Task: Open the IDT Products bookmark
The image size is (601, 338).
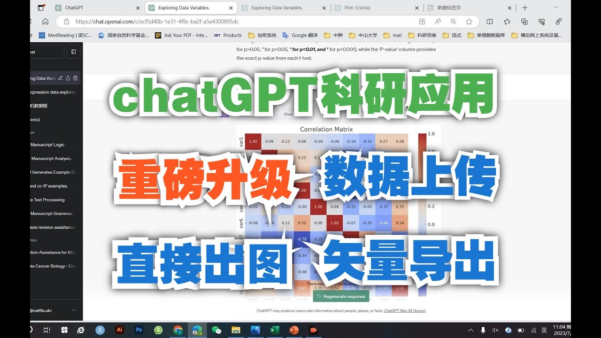Action: [x=228, y=35]
